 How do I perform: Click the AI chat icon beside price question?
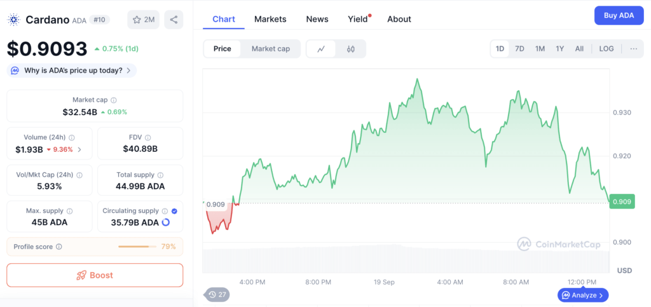pyautogui.click(x=15, y=71)
